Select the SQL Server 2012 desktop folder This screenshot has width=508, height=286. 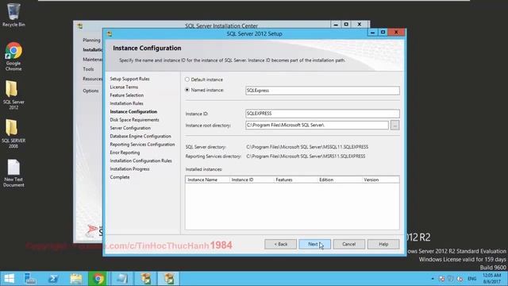pyautogui.click(x=13, y=95)
